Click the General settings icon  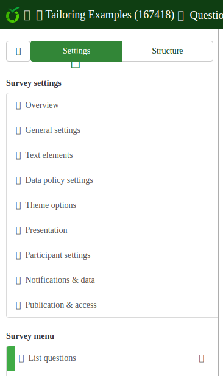click(18, 130)
